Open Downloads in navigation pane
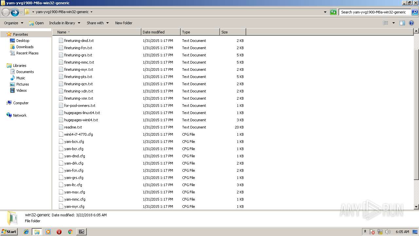This screenshot has height=236, width=419. pyautogui.click(x=25, y=47)
